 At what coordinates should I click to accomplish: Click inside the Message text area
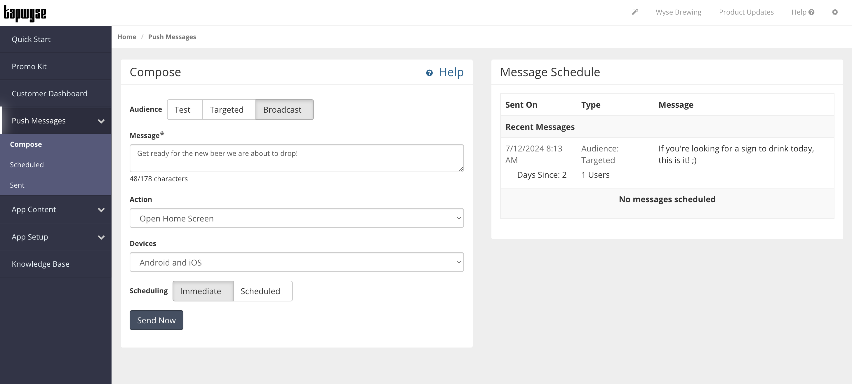(x=296, y=158)
